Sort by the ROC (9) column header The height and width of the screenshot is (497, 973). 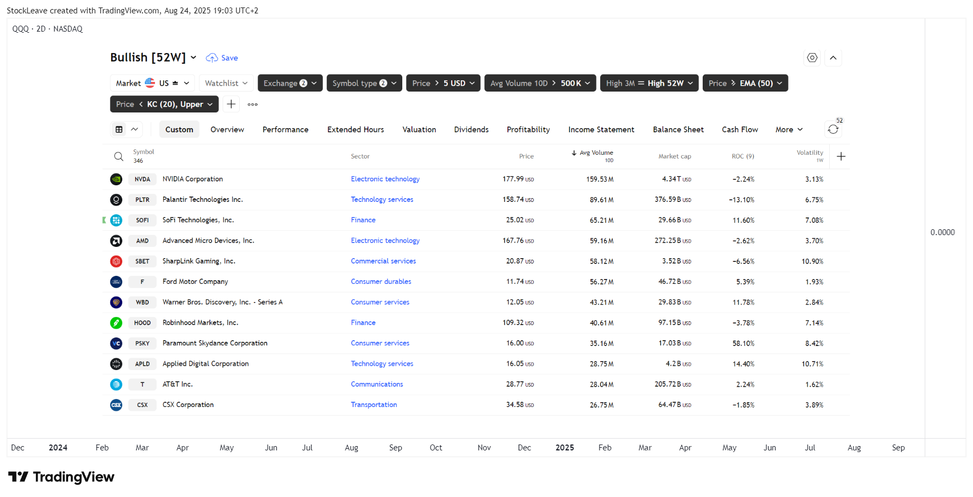point(742,156)
